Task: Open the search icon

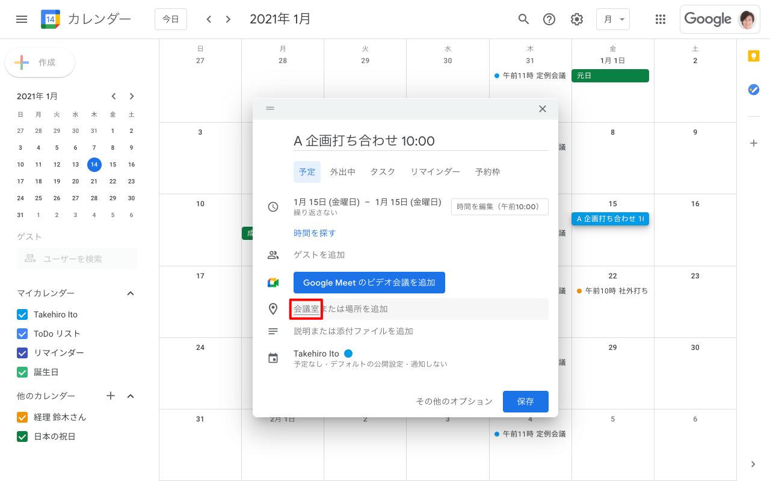Action: [524, 19]
